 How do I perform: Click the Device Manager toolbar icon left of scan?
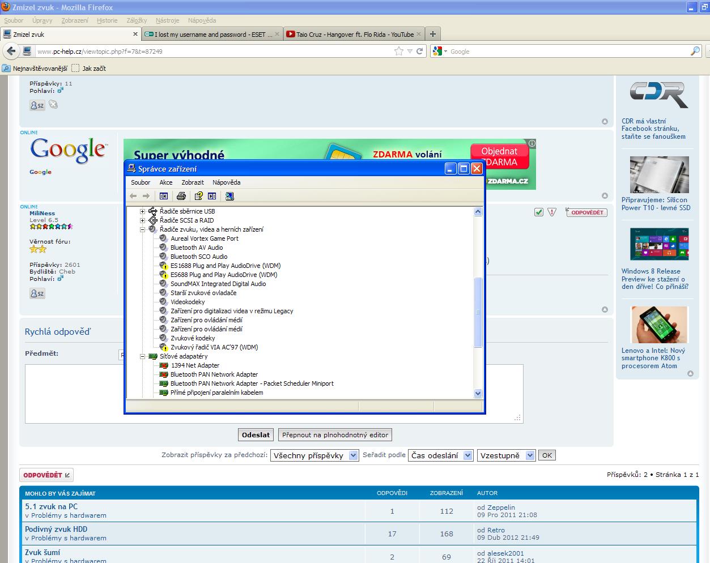pos(212,196)
